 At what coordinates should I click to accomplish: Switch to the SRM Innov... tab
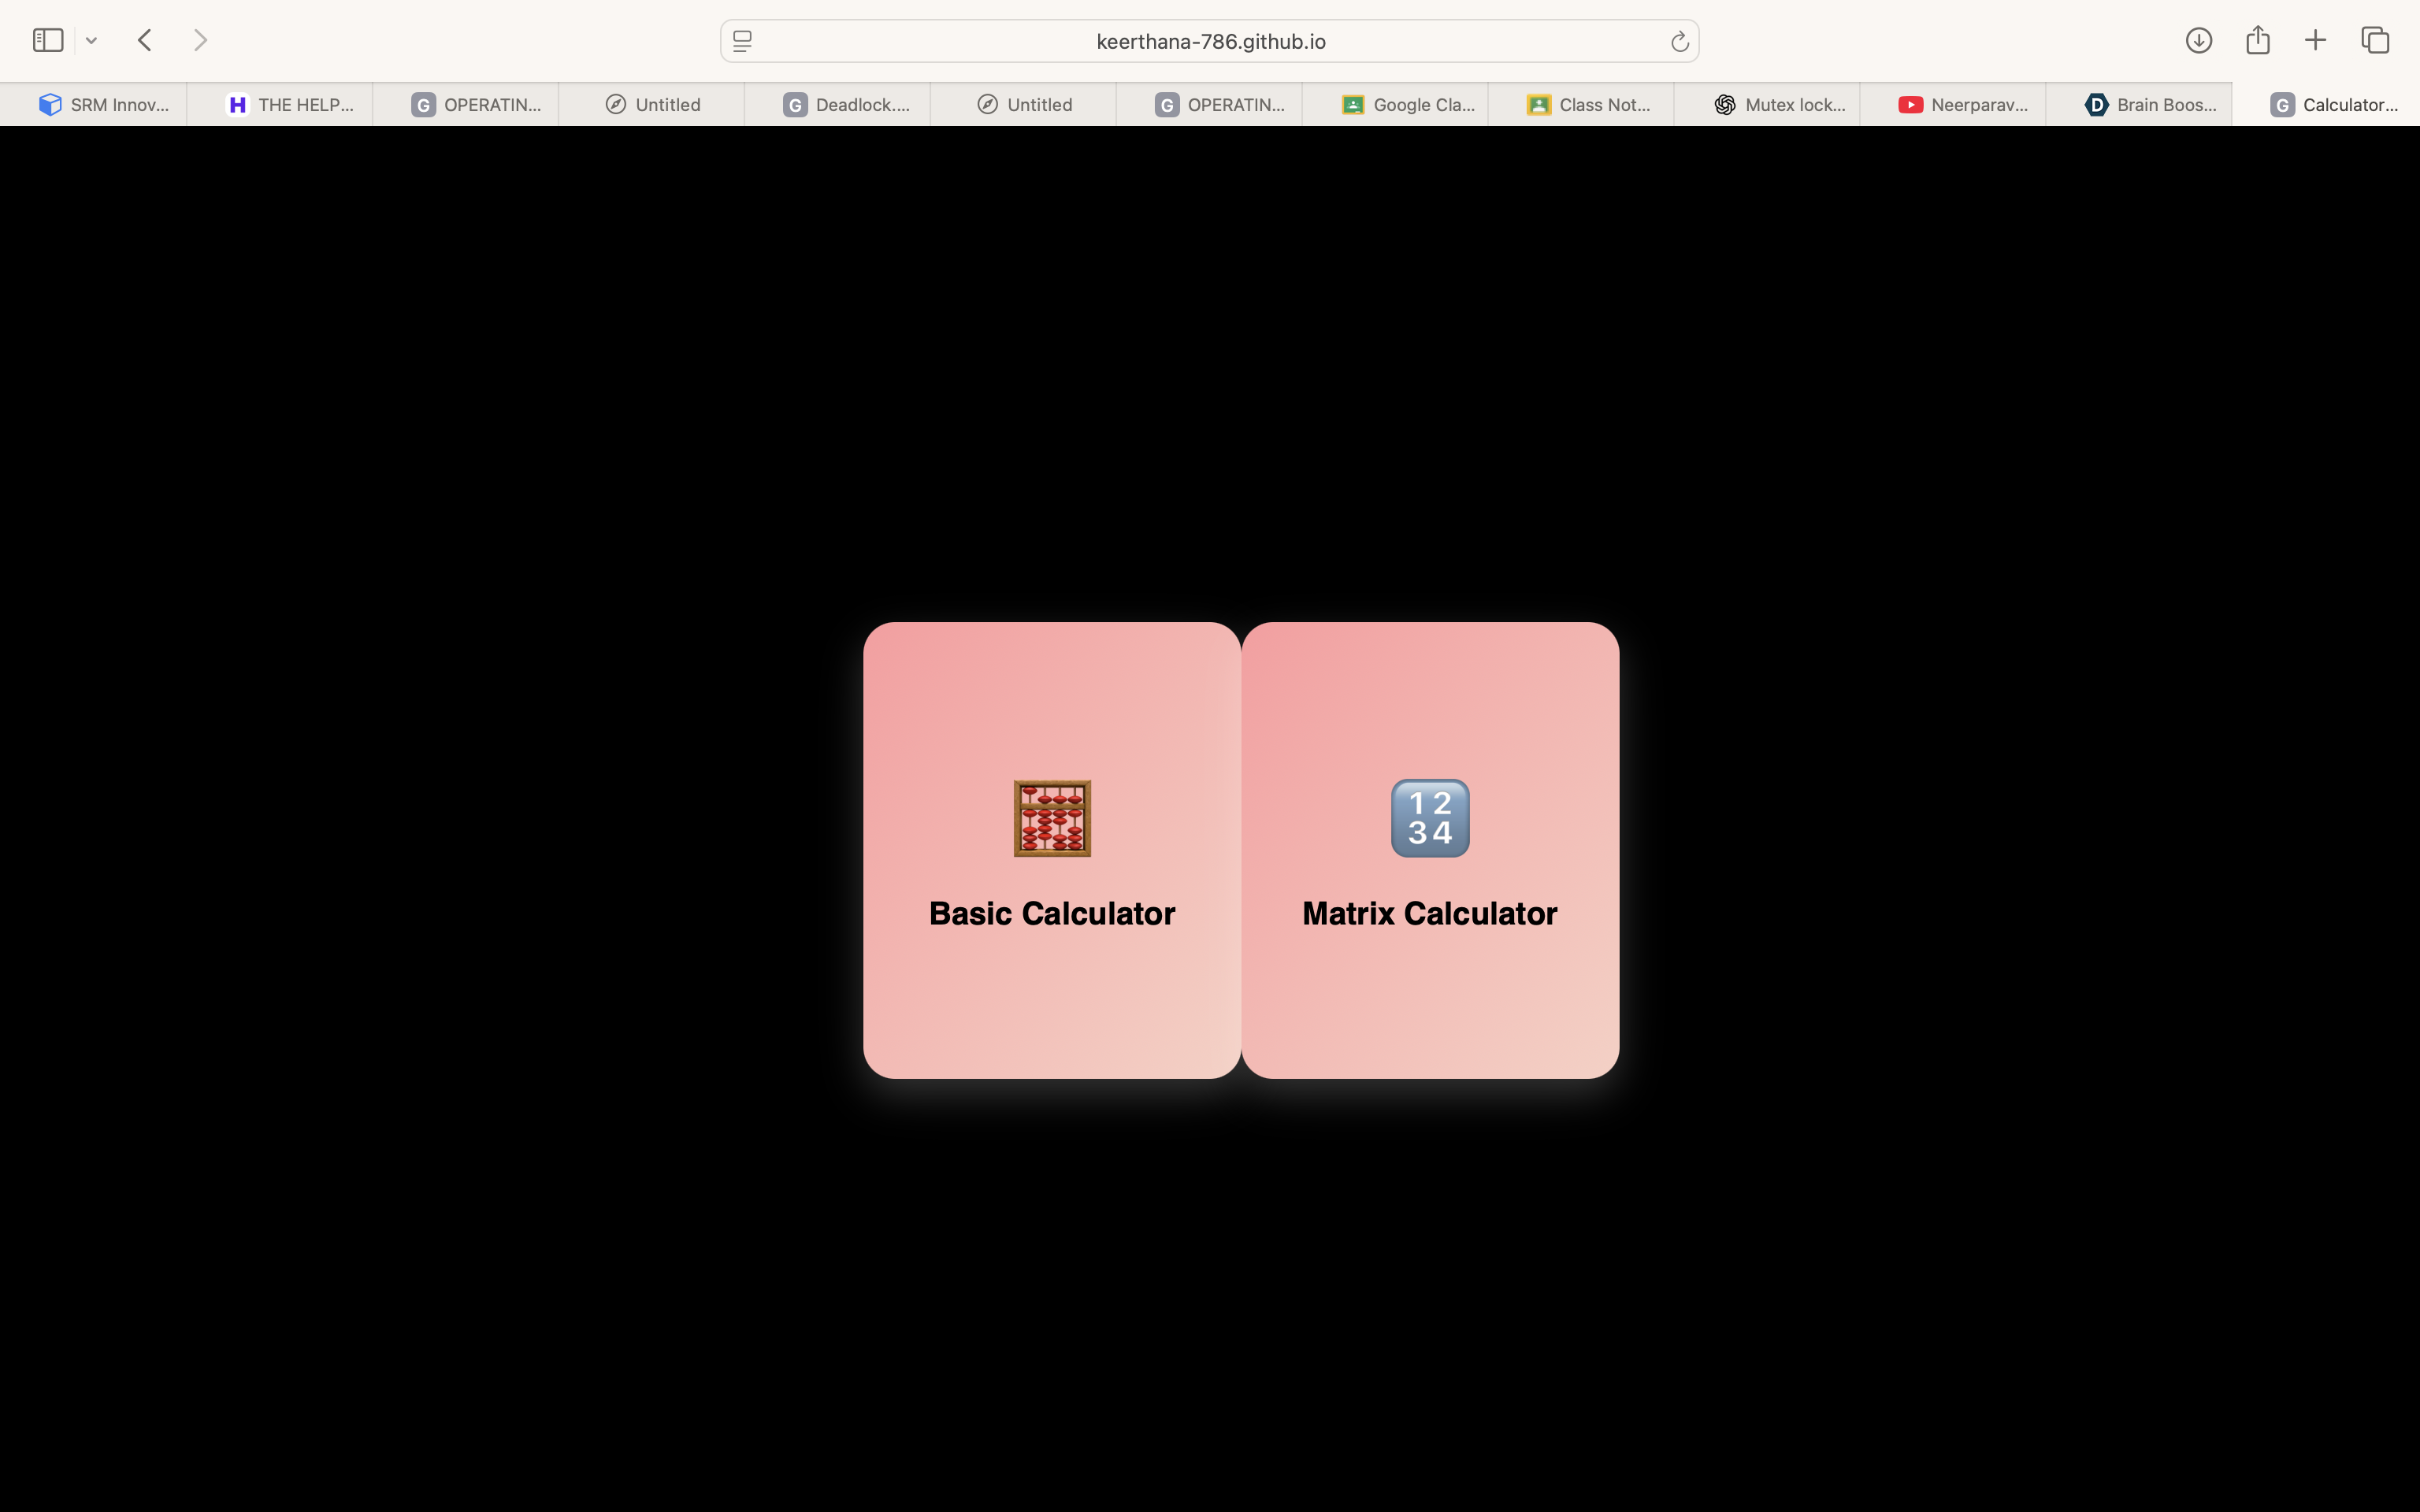(x=104, y=105)
